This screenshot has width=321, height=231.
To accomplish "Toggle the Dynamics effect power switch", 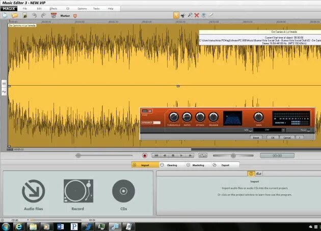I will pos(145,111).
